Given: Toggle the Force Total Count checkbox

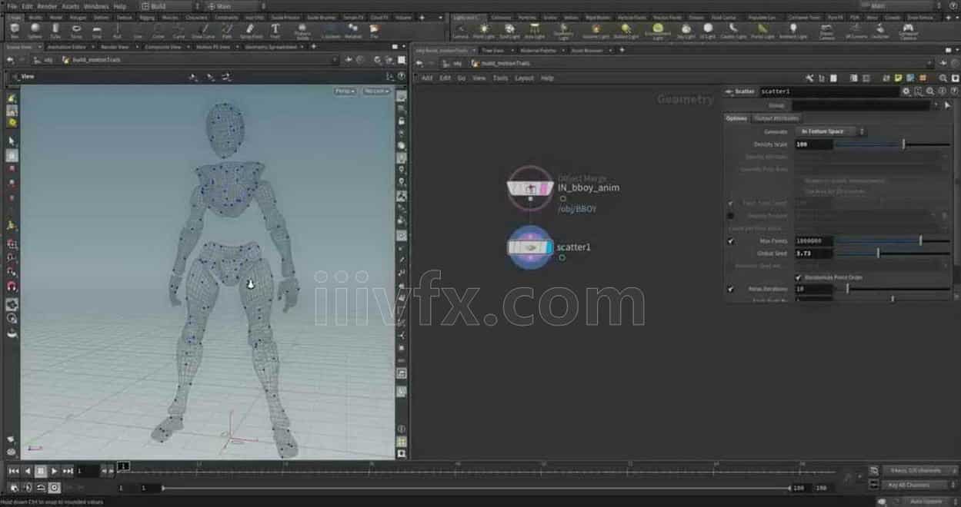Looking at the screenshot, I should click(x=731, y=204).
